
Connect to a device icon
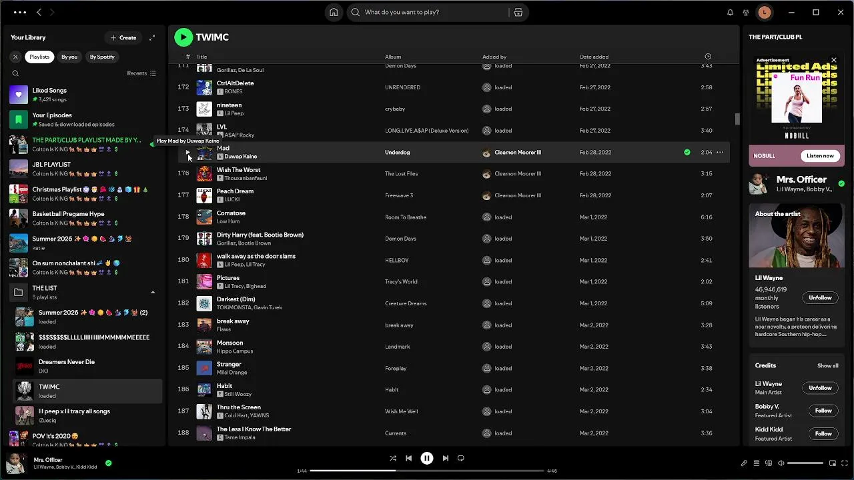(x=769, y=463)
